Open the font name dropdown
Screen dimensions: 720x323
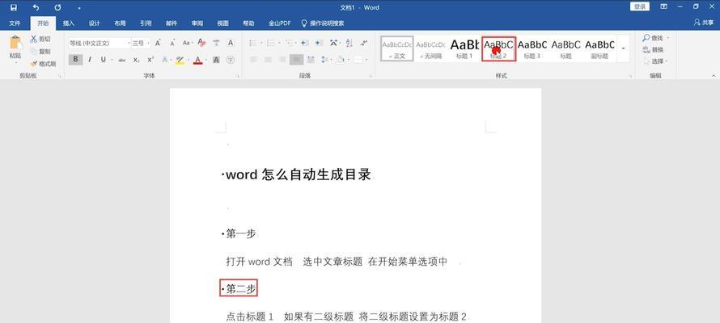[x=127, y=43]
